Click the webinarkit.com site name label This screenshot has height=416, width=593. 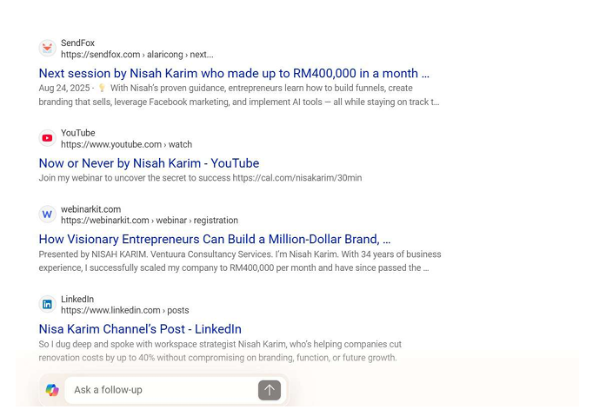coord(90,209)
